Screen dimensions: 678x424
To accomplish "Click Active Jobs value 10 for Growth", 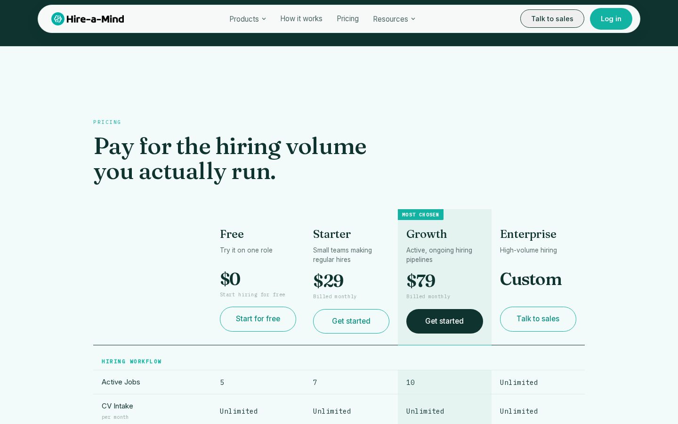I will point(411,383).
